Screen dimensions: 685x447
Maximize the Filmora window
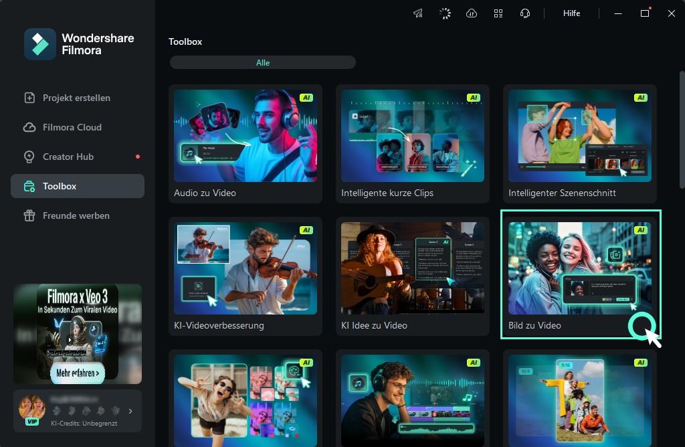[645, 13]
